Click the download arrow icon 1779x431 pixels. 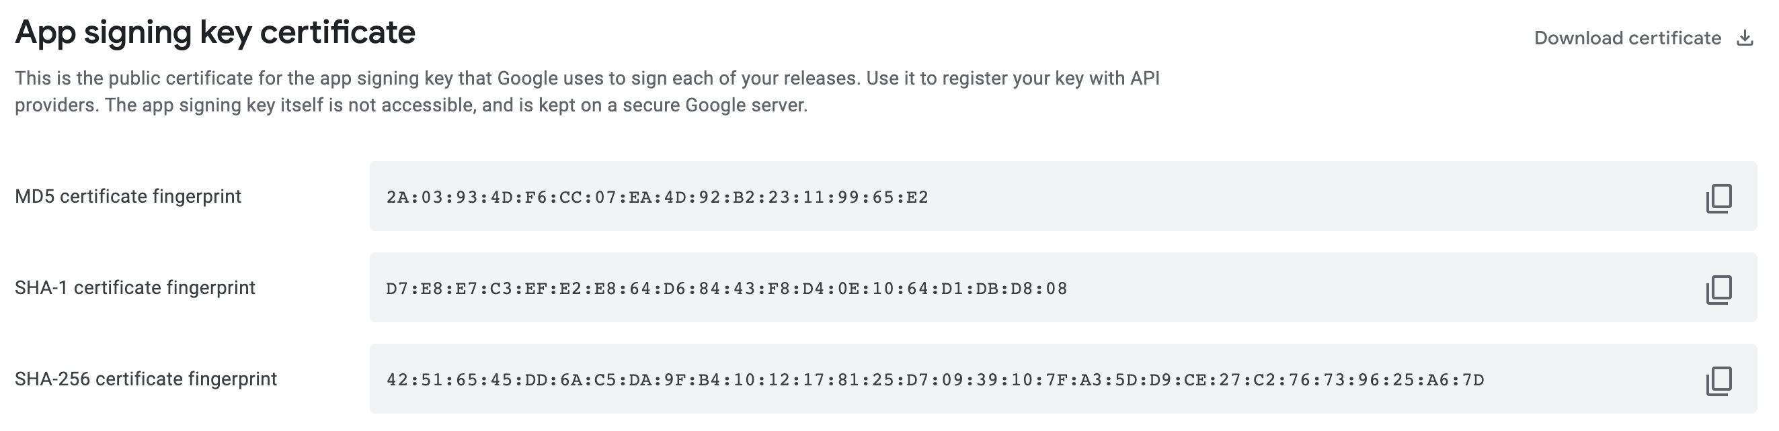coord(1745,38)
